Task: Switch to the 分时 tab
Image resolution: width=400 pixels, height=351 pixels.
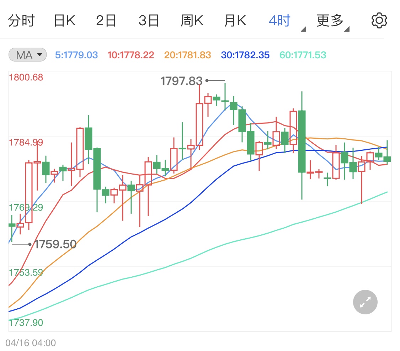Action: 21,20
